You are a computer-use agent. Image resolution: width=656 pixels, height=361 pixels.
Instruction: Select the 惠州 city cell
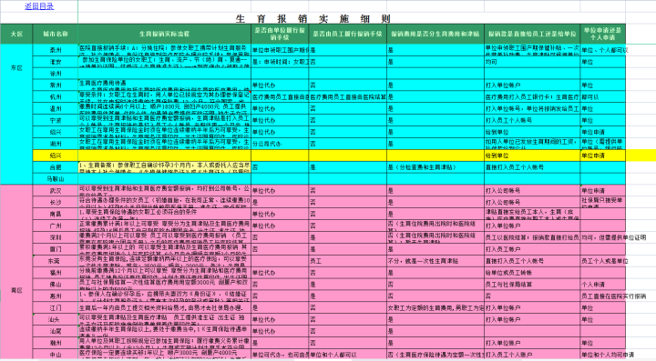click(56, 296)
